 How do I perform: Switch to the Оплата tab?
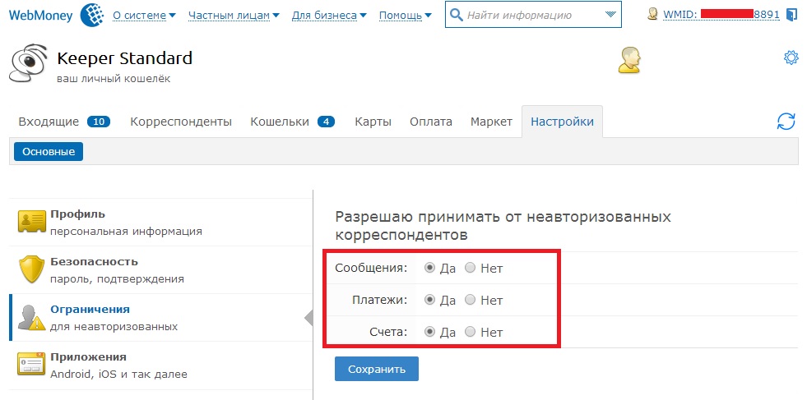(x=431, y=122)
